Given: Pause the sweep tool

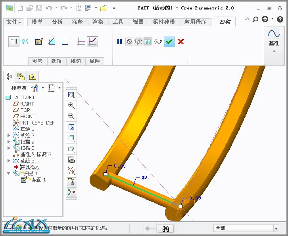Looking at the screenshot, I should click(x=119, y=42).
